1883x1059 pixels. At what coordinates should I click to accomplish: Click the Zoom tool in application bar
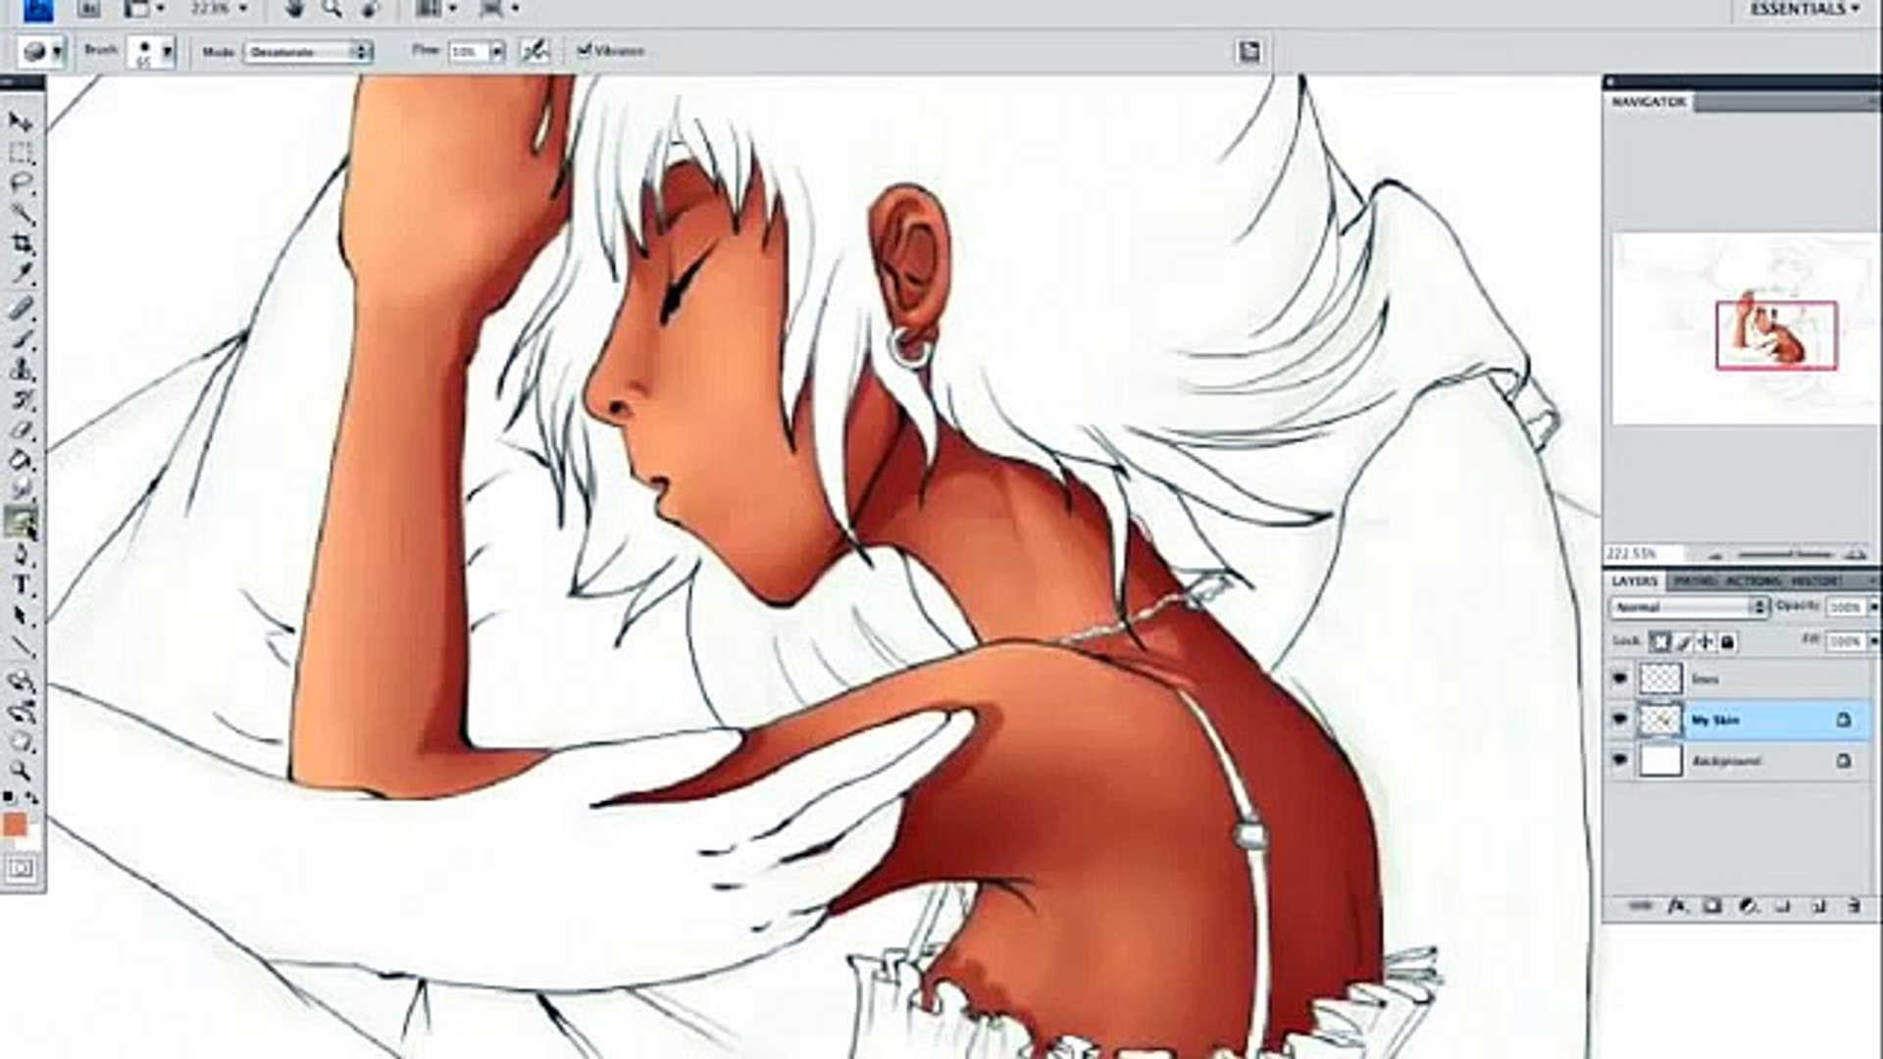[331, 10]
